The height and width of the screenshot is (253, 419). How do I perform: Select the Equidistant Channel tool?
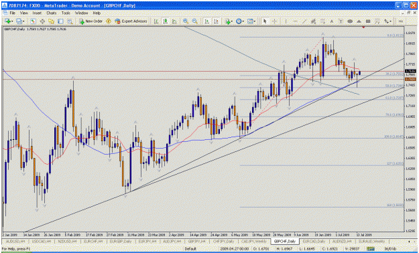click(x=313, y=21)
